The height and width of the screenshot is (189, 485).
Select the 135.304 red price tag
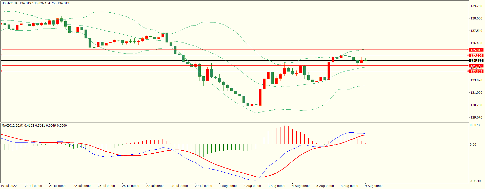coord(476,55)
